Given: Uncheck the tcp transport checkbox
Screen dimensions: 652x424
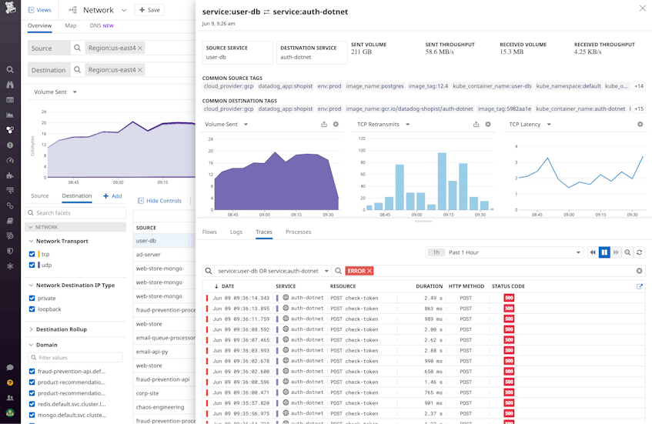Looking at the screenshot, I should 32,254.
